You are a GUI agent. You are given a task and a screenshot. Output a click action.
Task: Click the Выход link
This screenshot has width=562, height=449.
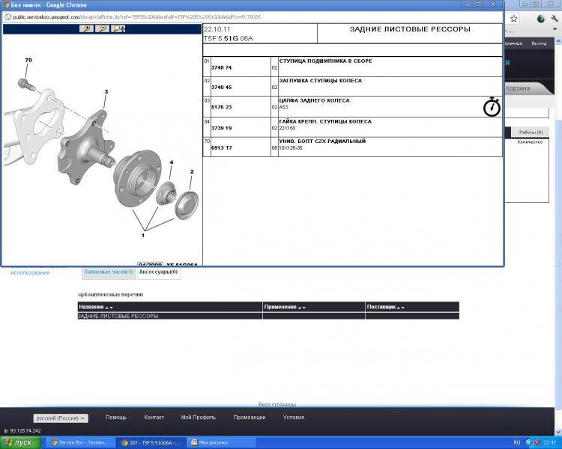click(x=538, y=43)
